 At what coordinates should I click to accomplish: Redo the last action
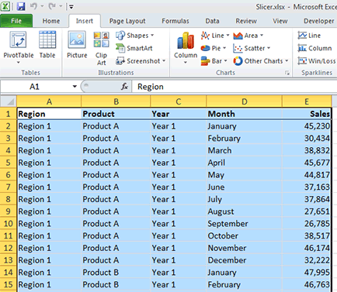pos(52,6)
